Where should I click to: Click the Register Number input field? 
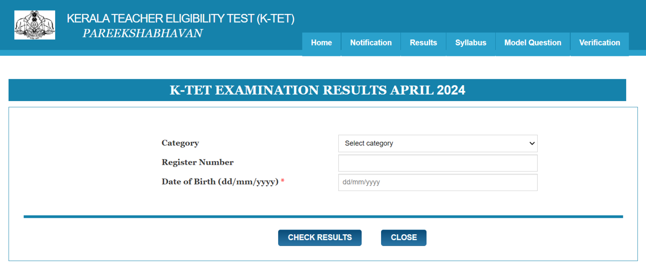[x=438, y=163]
